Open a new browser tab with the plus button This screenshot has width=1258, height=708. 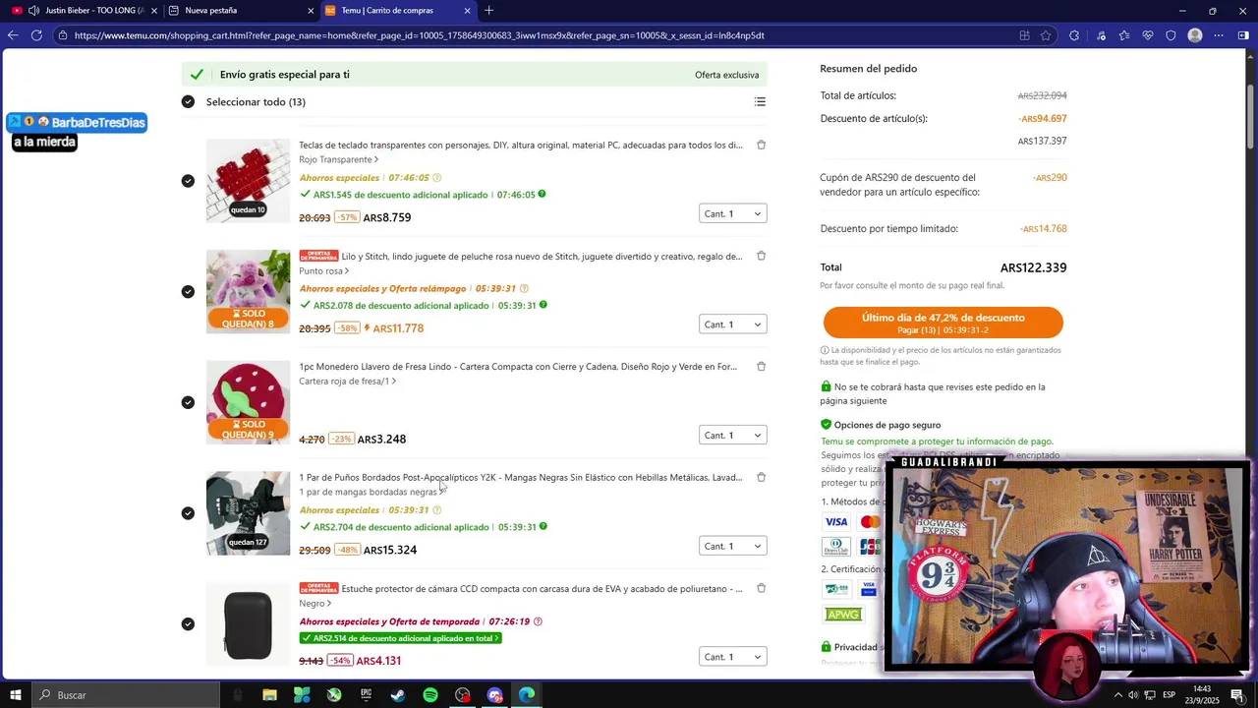click(x=488, y=11)
